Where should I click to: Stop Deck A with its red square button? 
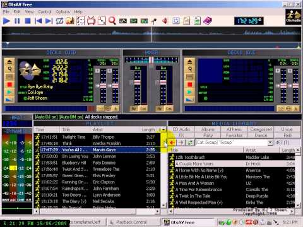pos(9,84)
